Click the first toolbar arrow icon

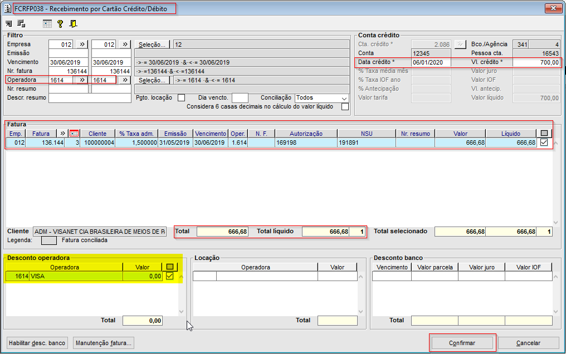click(9, 24)
